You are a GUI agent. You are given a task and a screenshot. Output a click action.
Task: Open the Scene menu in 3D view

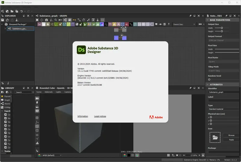point(39,92)
